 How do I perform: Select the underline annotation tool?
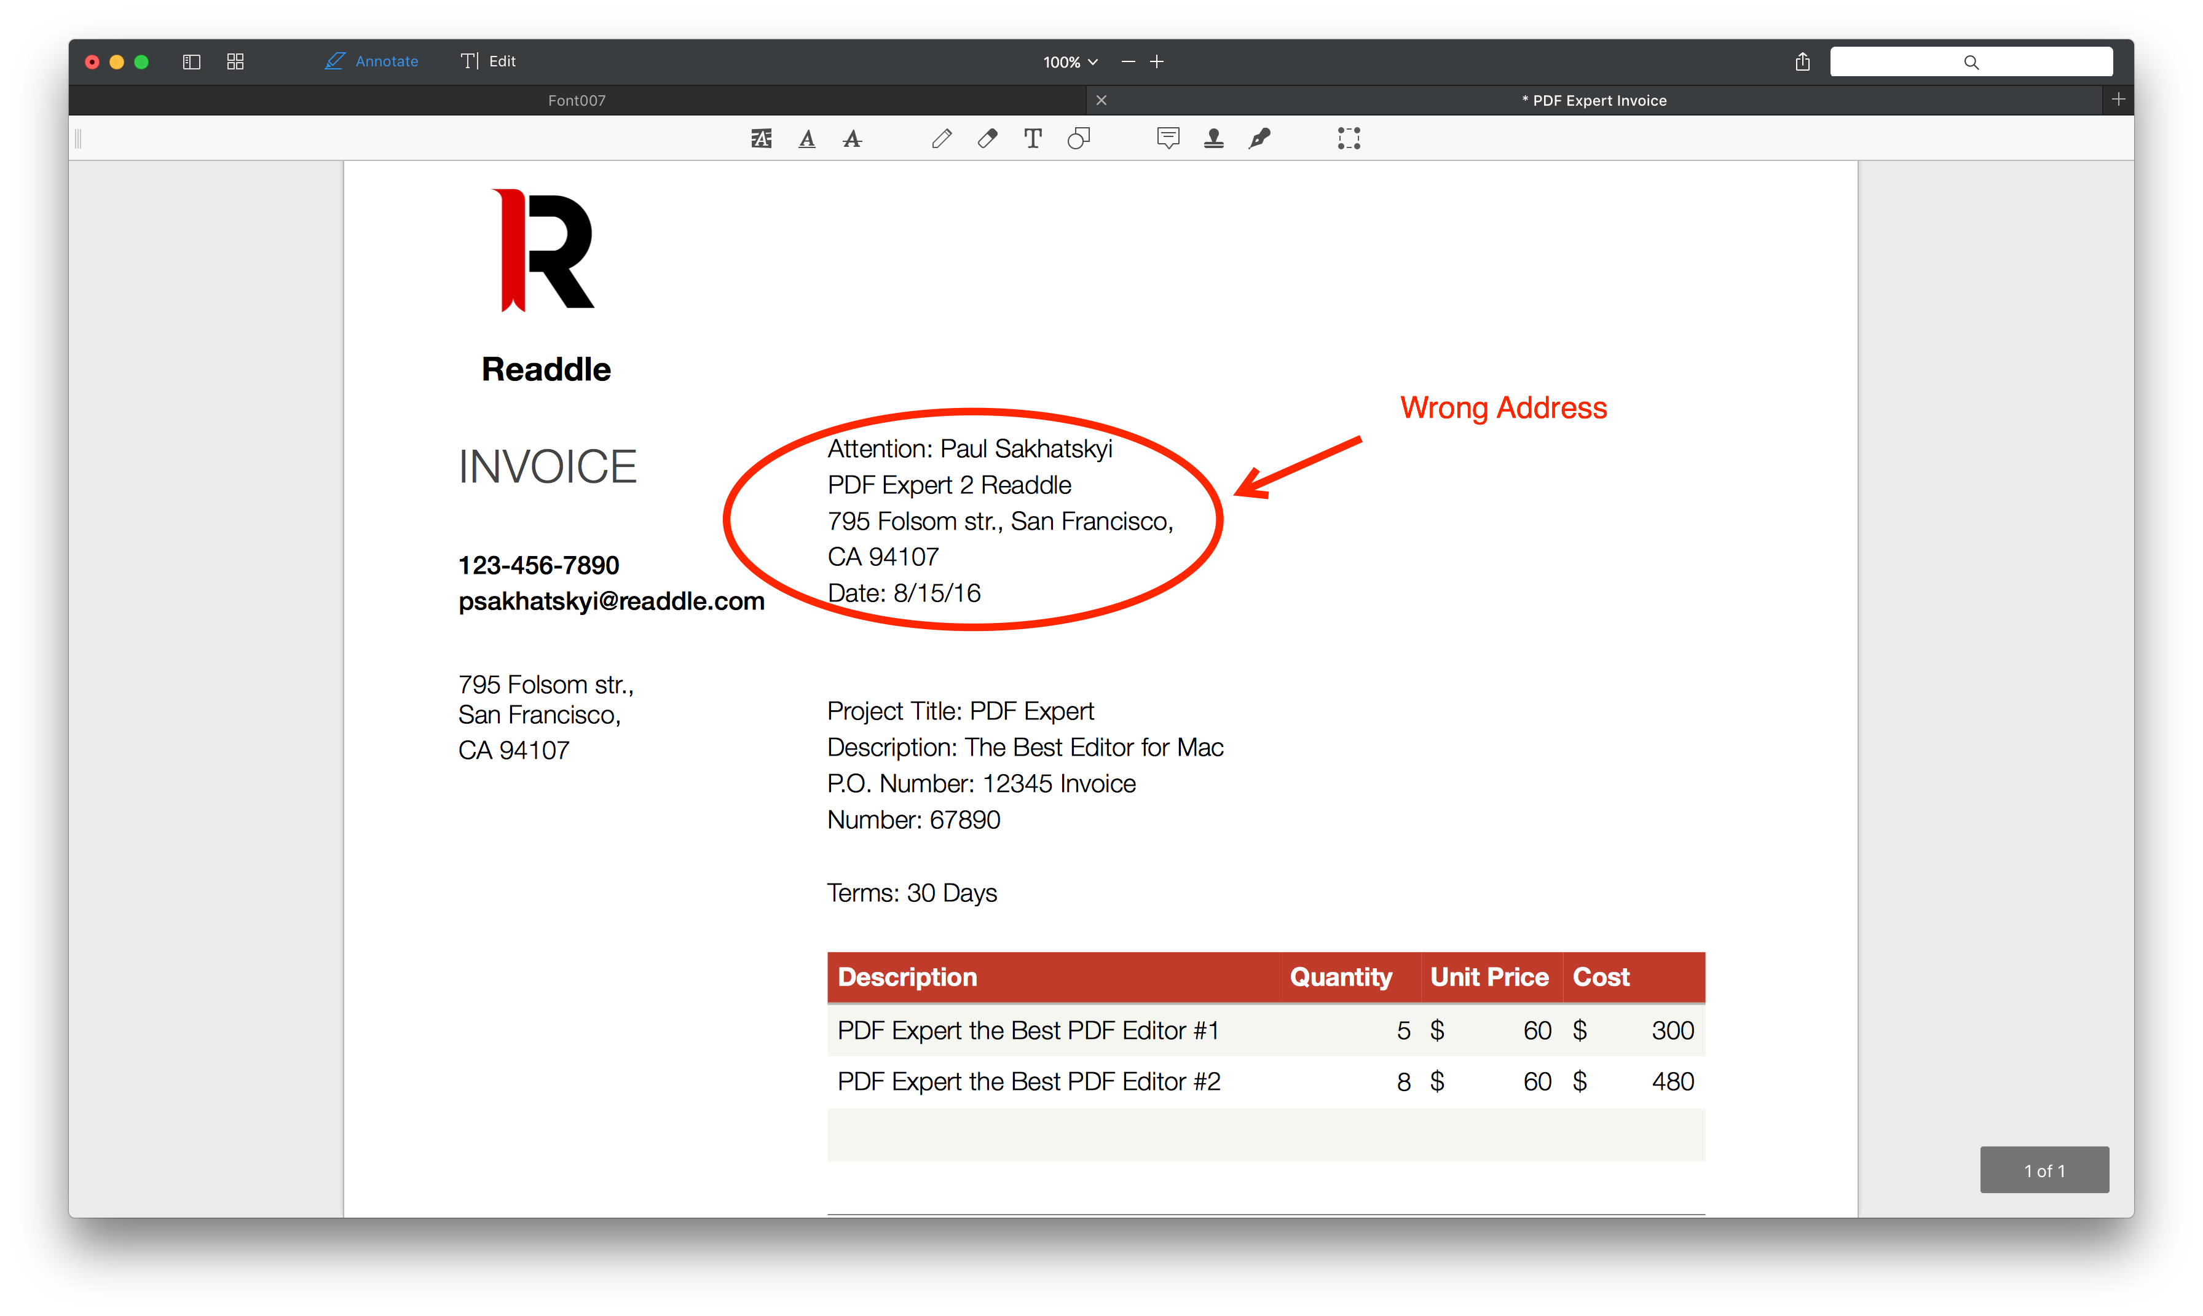click(806, 138)
